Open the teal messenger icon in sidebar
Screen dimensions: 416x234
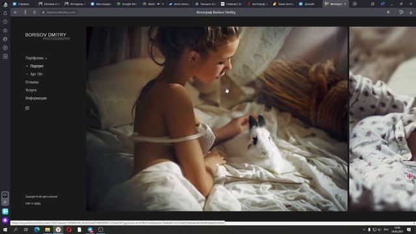5,211
